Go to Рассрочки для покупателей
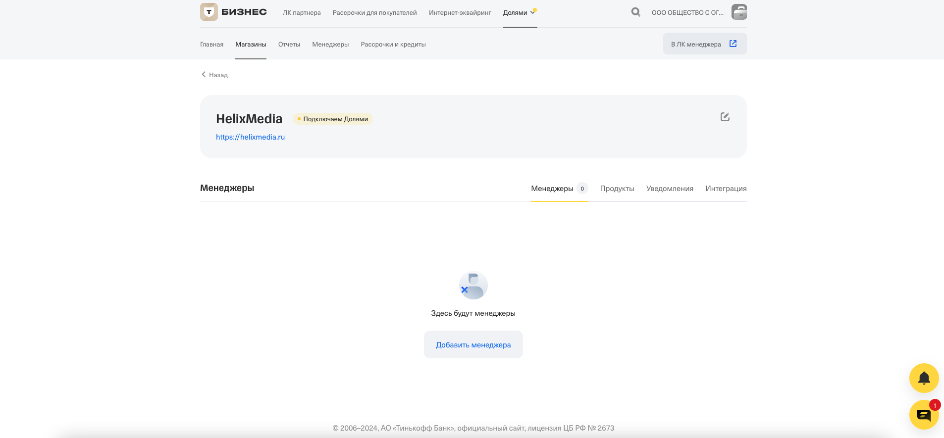Viewport: 944px width, 438px height. pos(375,13)
